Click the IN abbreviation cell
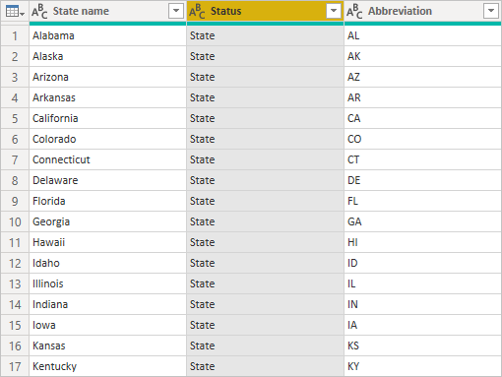 click(x=422, y=304)
